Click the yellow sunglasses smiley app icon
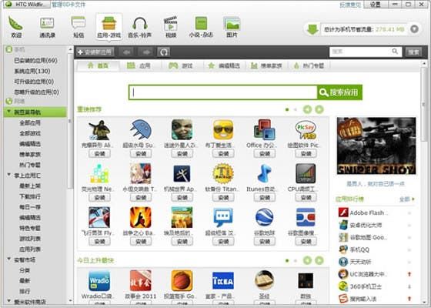Screen dimensions: 431x308 (223, 130)
